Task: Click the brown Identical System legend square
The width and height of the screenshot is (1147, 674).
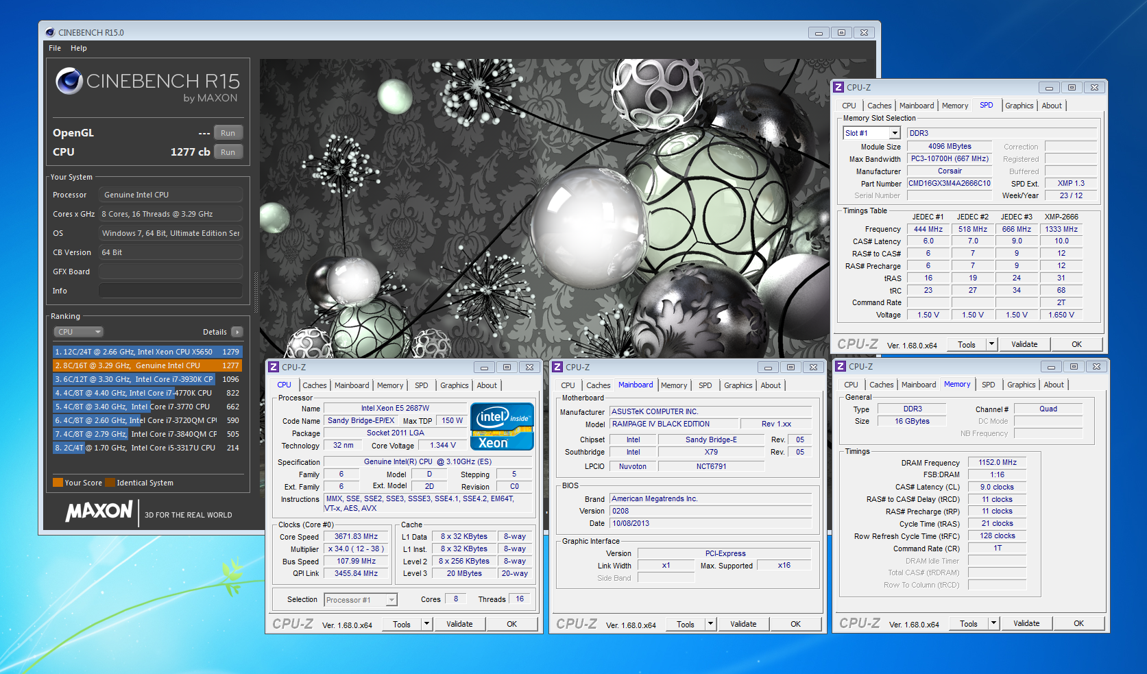Action: tap(110, 482)
